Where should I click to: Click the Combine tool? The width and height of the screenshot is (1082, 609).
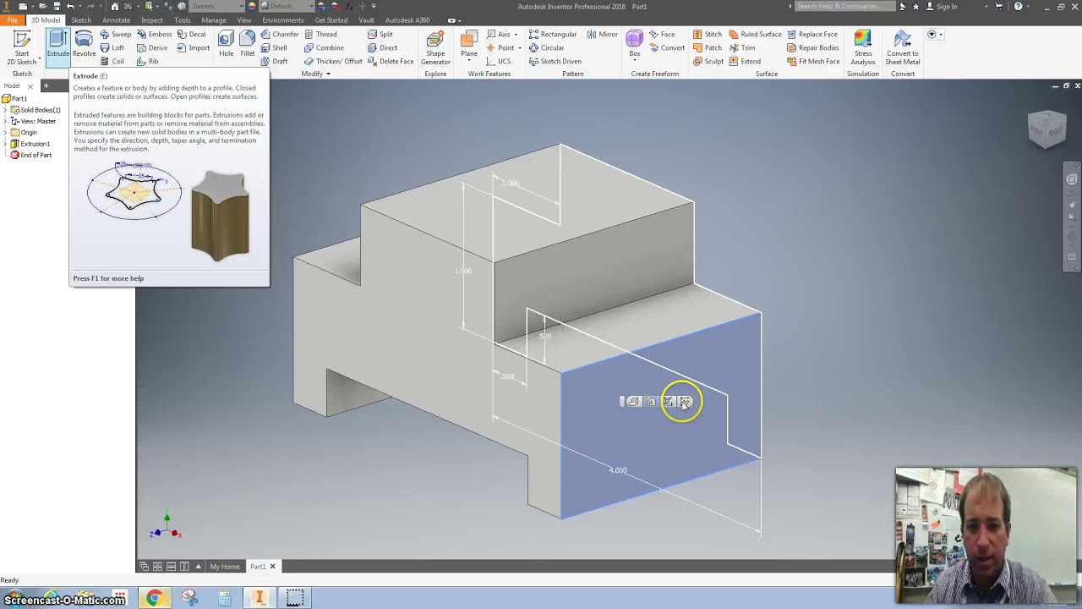tap(324, 48)
